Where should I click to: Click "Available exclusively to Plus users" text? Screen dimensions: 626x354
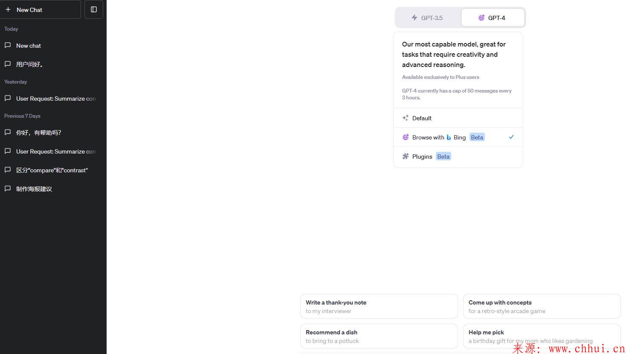coord(441,77)
